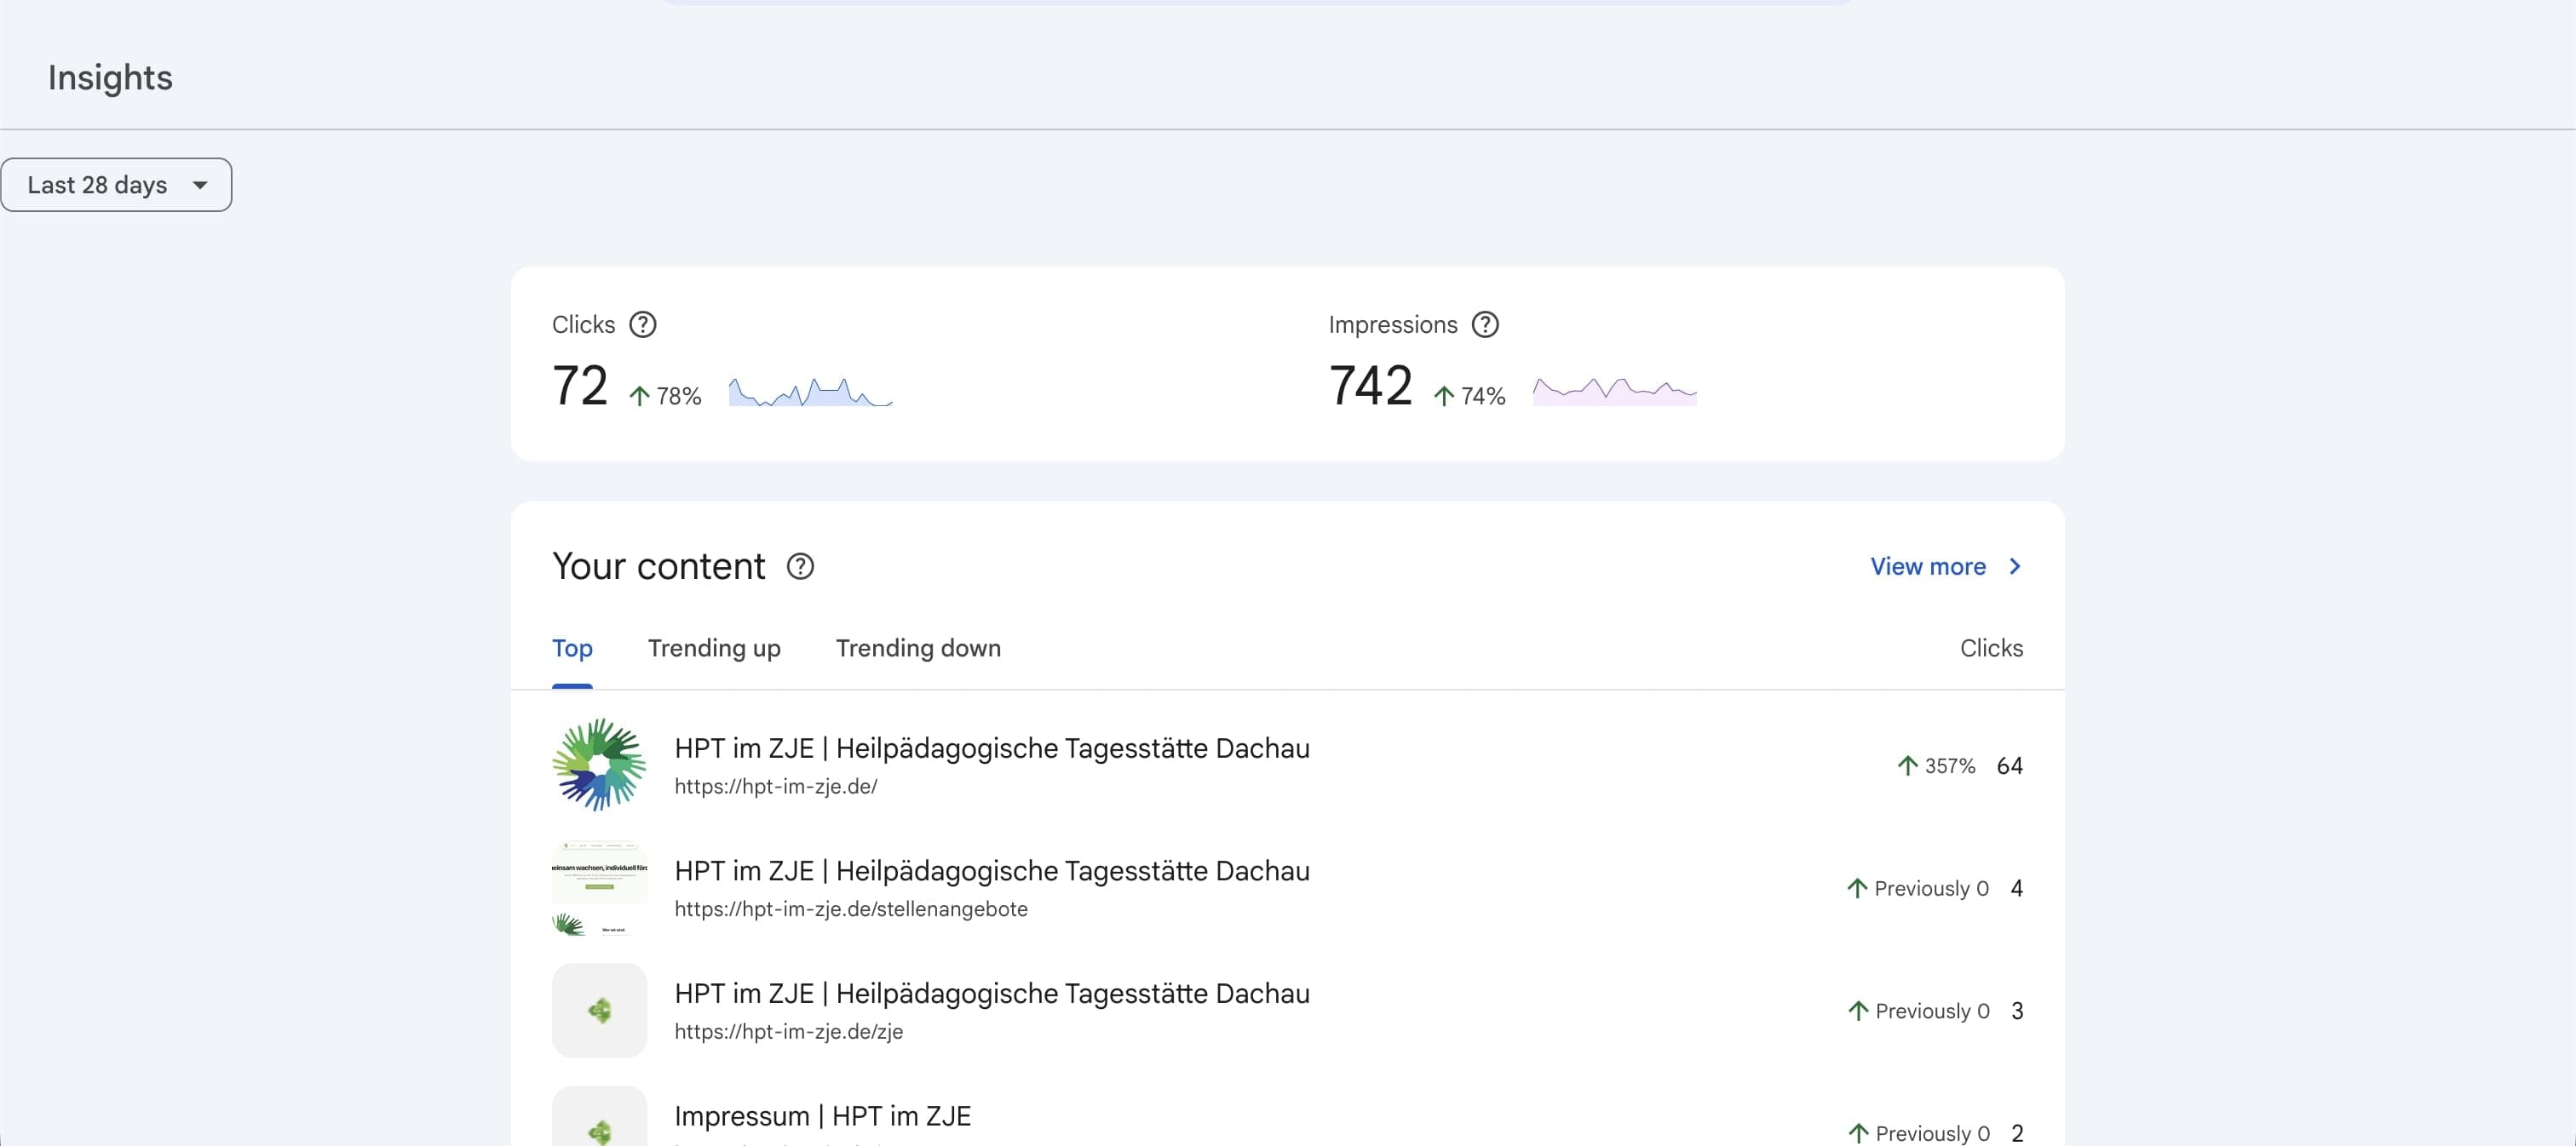This screenshot has height=1146, width=2576.
Task: Click the green leaf icon for the zje page
Action: click(x=598, y=1009)
